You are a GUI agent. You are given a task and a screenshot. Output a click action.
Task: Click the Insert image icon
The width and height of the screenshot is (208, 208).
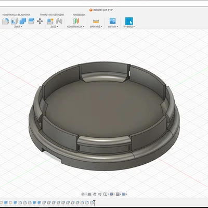coord(113,21)
